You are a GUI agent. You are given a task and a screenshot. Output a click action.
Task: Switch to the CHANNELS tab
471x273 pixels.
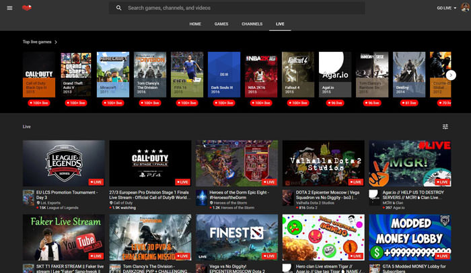(252, 24)
